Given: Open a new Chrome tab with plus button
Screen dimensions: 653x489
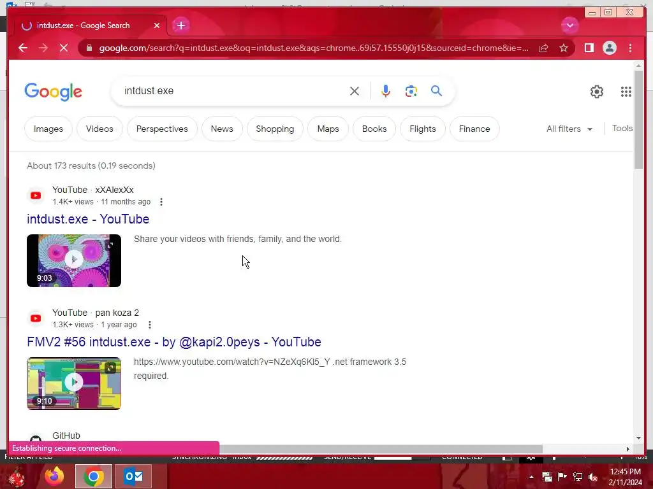Looking at the screenshot, I should [x=180, y=25].
